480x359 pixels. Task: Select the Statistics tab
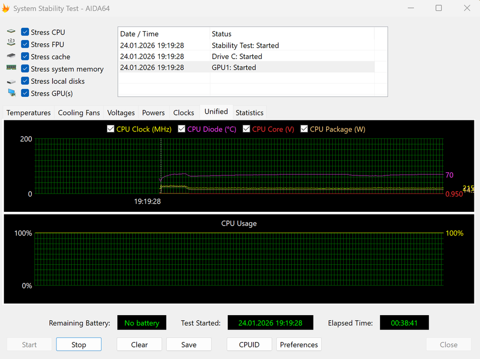point(250,113)
